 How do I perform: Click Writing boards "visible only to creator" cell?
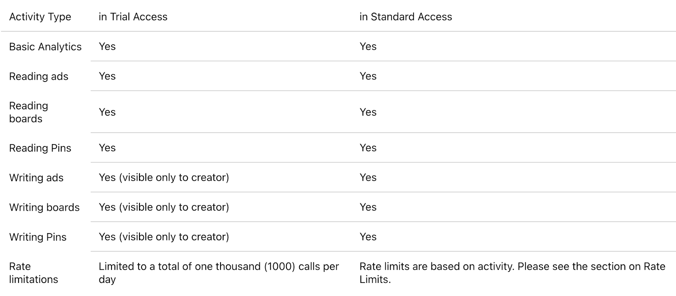click(164, 207)
